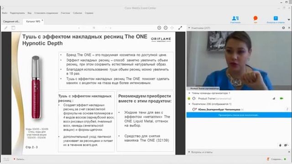Open the Вид menu
Image resolution: width=292 pixels, height=164 pixels.
29,13
